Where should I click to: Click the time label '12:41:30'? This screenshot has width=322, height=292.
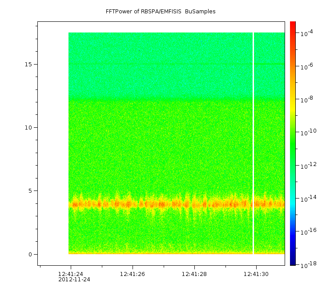256,274
